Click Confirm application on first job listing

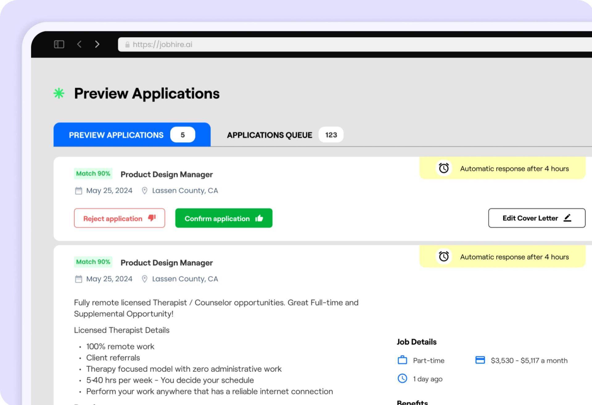(x=224, y=218)
